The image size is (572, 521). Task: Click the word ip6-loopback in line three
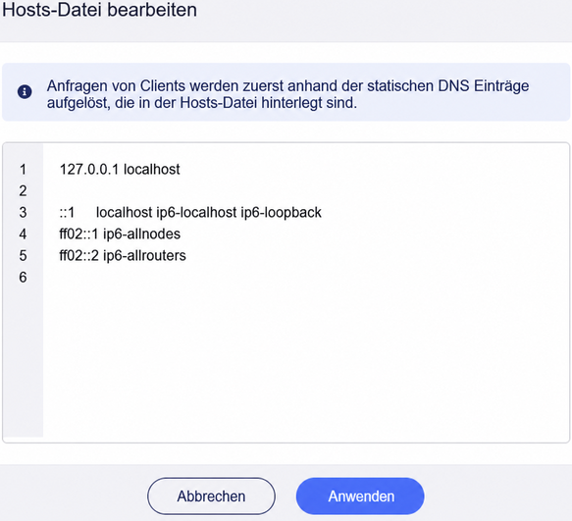click(x=282, y=212)
